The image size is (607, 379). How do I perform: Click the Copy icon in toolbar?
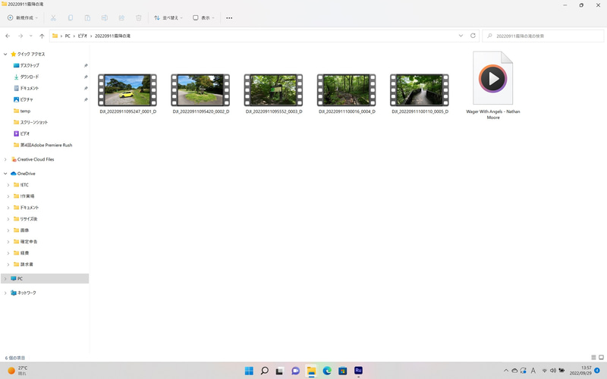tap(71, 17)
